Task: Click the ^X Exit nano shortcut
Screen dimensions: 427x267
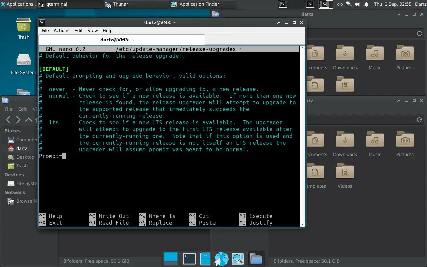Action: [51, 223]
